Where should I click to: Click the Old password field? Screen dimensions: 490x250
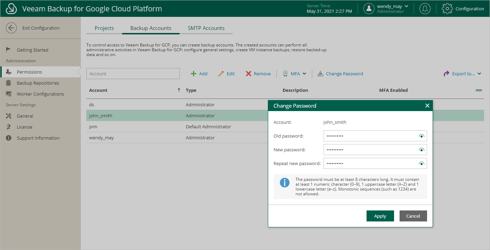[375, 136]
